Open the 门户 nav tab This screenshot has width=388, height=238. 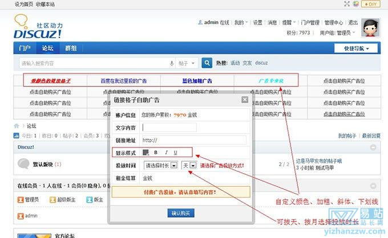pyautogui.click(x=25, y=48)
